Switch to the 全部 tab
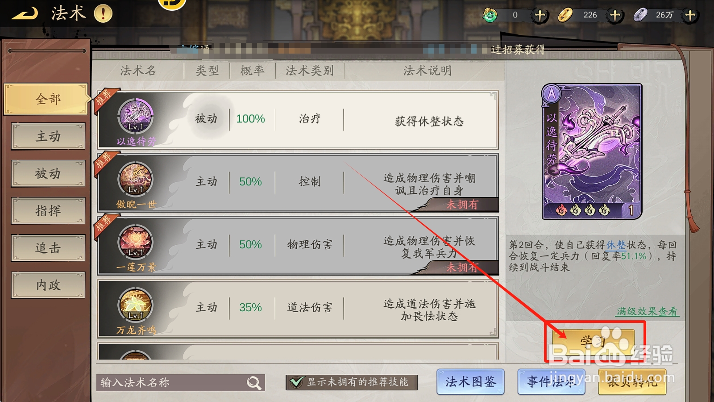 (46, 99)
